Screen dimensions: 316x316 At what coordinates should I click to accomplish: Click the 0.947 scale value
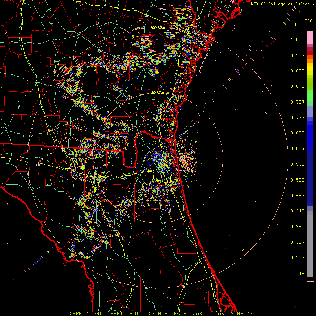click(297, 55)
